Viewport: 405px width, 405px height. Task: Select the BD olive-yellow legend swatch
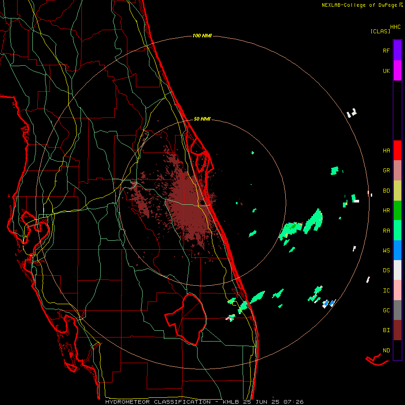pyautogui.click(x=397, y=191)
